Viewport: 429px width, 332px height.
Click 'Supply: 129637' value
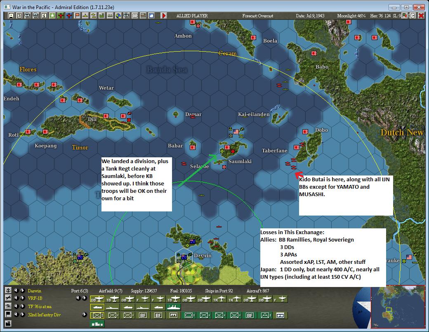pyautogui.click(x=144, y=291)
